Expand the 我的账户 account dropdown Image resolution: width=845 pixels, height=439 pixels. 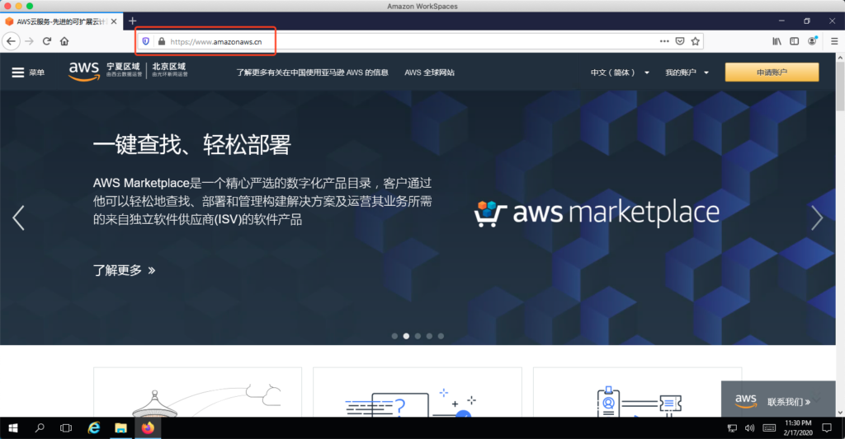(687, 72)
